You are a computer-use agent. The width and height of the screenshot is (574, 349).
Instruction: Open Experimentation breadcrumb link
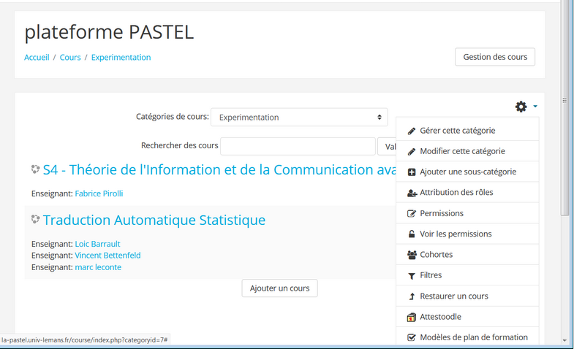pyautogui.click(x=121, y=58)
